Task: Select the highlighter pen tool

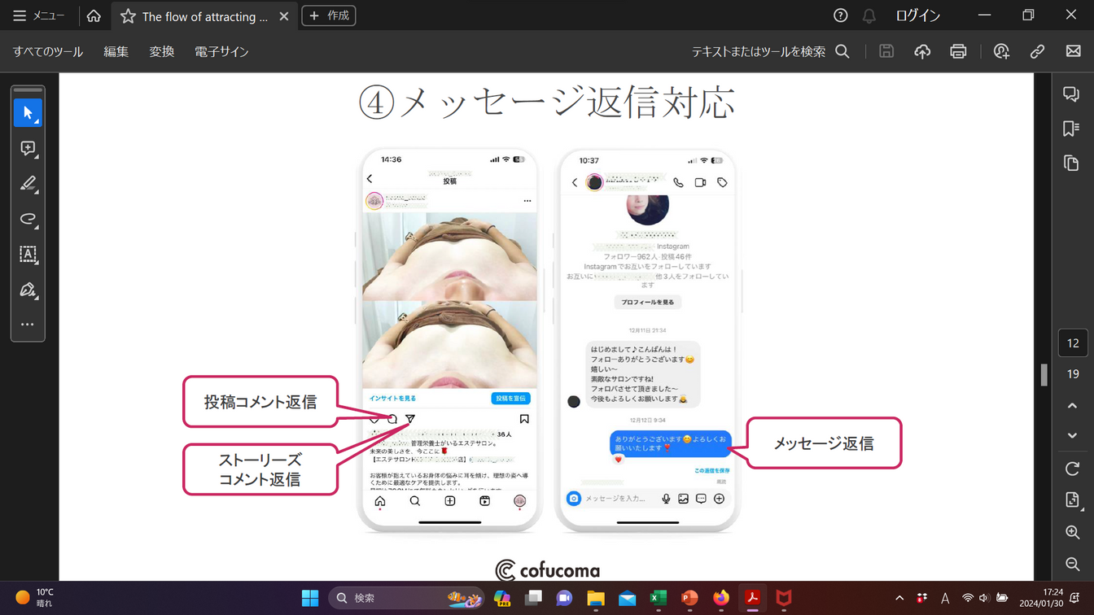Action: [28, 184]
